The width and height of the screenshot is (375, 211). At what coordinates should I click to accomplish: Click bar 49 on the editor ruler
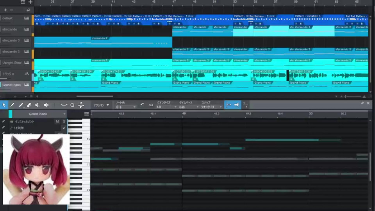click(184, 114)
